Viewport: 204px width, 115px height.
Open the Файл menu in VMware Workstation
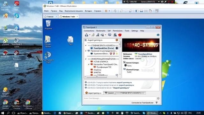(46, 11)
